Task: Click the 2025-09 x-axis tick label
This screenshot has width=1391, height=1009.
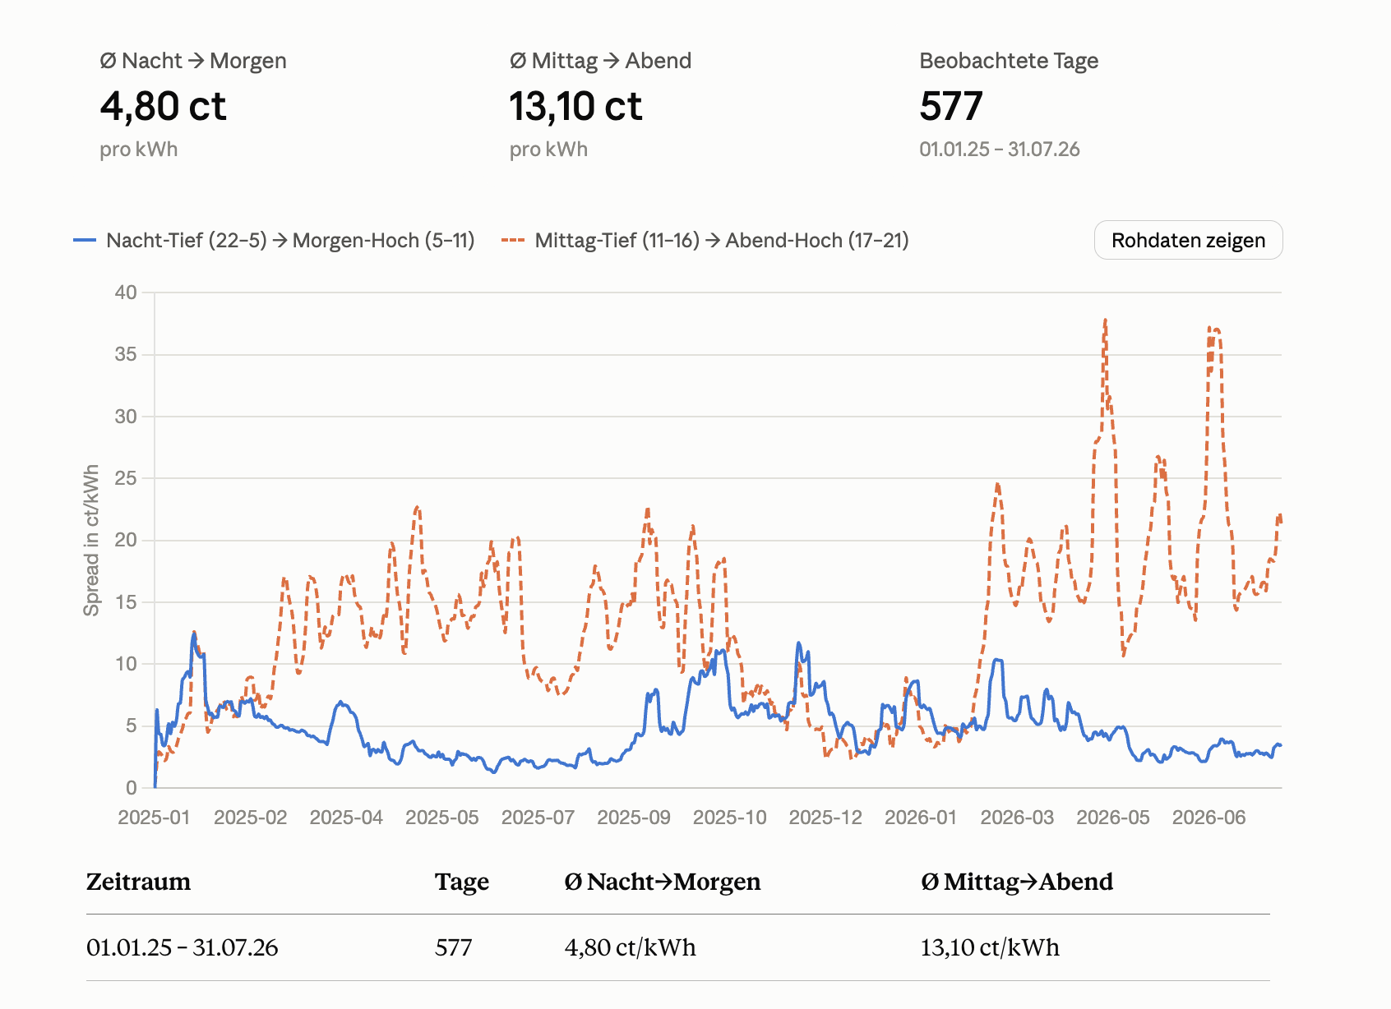Action: coord(634,818)
